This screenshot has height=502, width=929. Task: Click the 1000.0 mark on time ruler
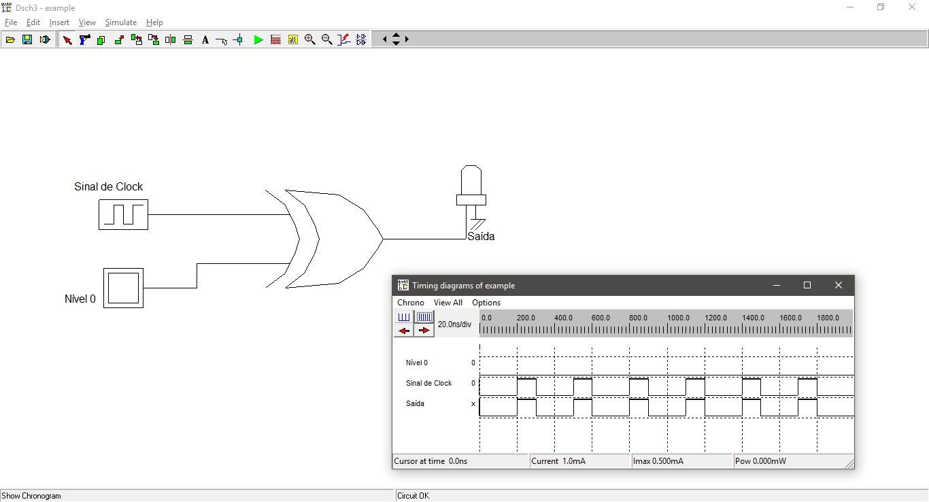(678, 318)
